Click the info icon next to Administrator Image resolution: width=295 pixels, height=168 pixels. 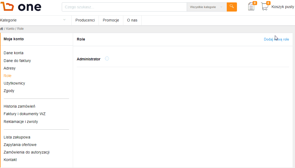[x=107, y=59]
